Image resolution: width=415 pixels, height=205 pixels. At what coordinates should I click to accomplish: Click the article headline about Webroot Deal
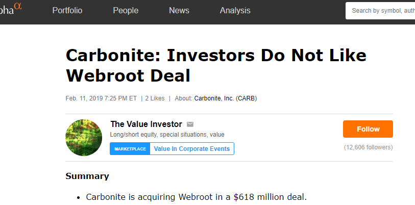[216, 65]
